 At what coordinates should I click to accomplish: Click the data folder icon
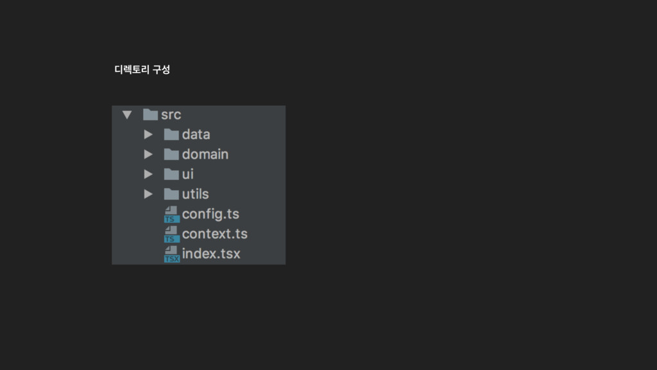click(171, 134)
